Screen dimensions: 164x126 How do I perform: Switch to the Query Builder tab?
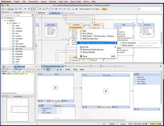[x=82, y=66]
